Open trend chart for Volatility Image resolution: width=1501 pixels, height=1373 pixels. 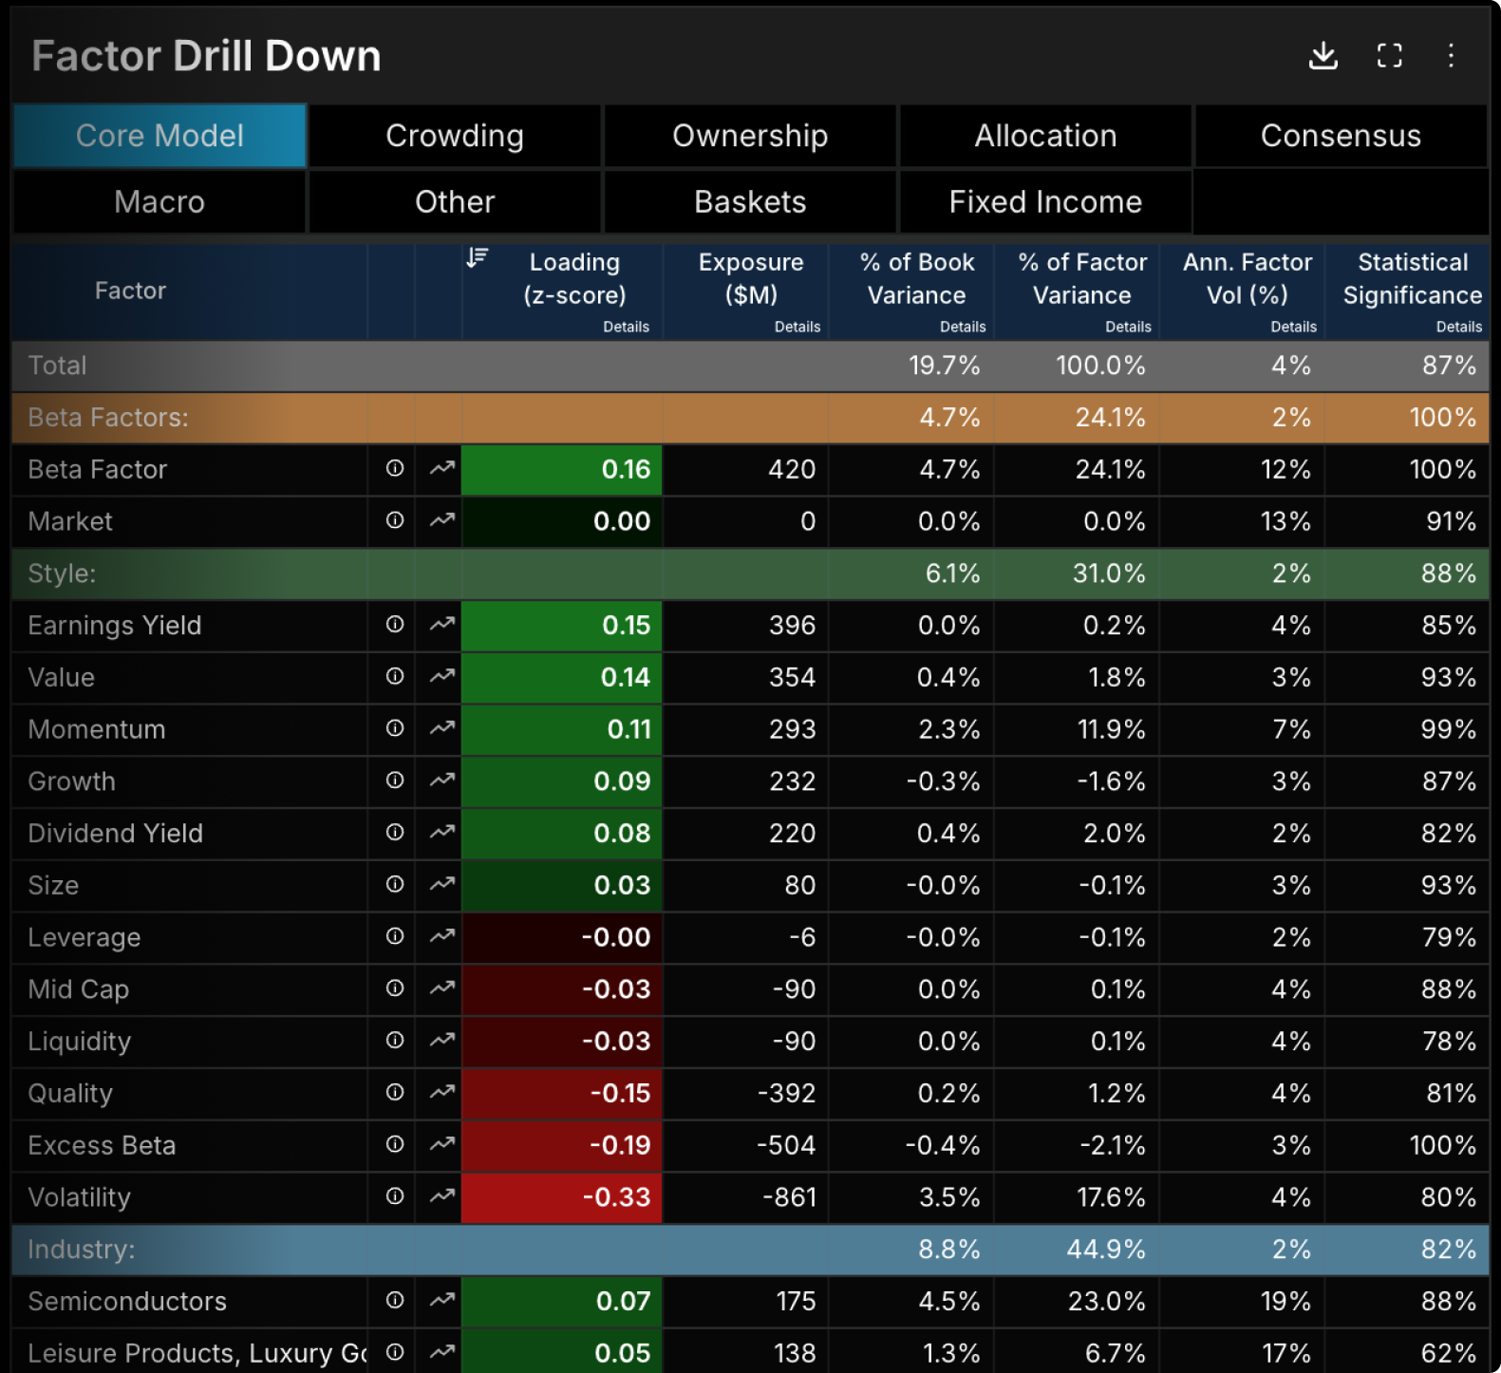[x=441, y=1196]
